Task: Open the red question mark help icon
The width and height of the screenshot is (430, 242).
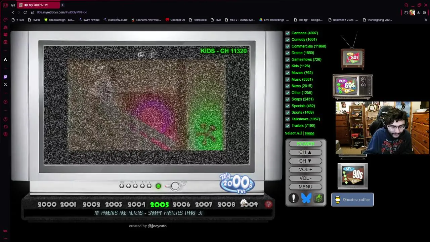Action: click(x=268, y=204)
